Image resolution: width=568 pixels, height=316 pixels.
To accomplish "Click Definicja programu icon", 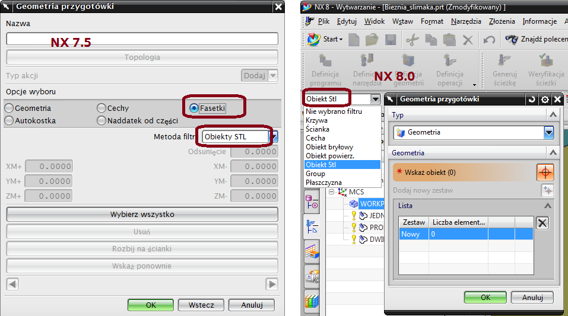I will click(325, 60).
